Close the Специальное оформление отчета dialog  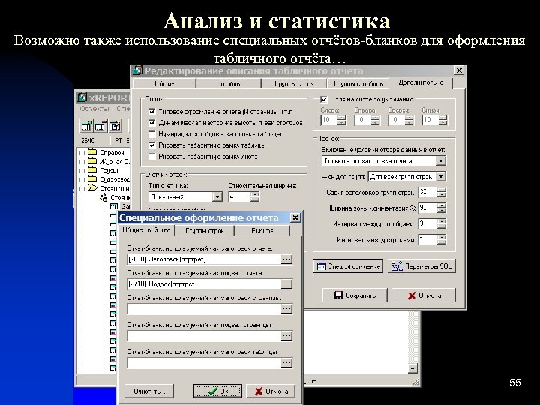pos(295,217)
